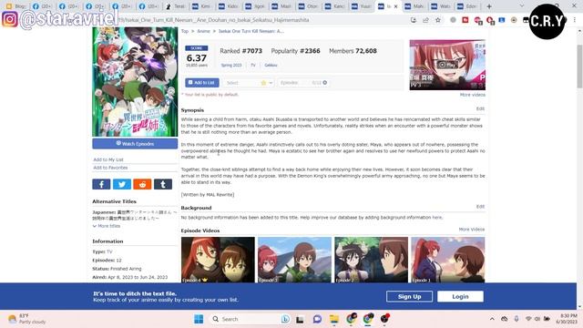Open a new browser tab
The image size is (583, 328).
pos(489,6)
